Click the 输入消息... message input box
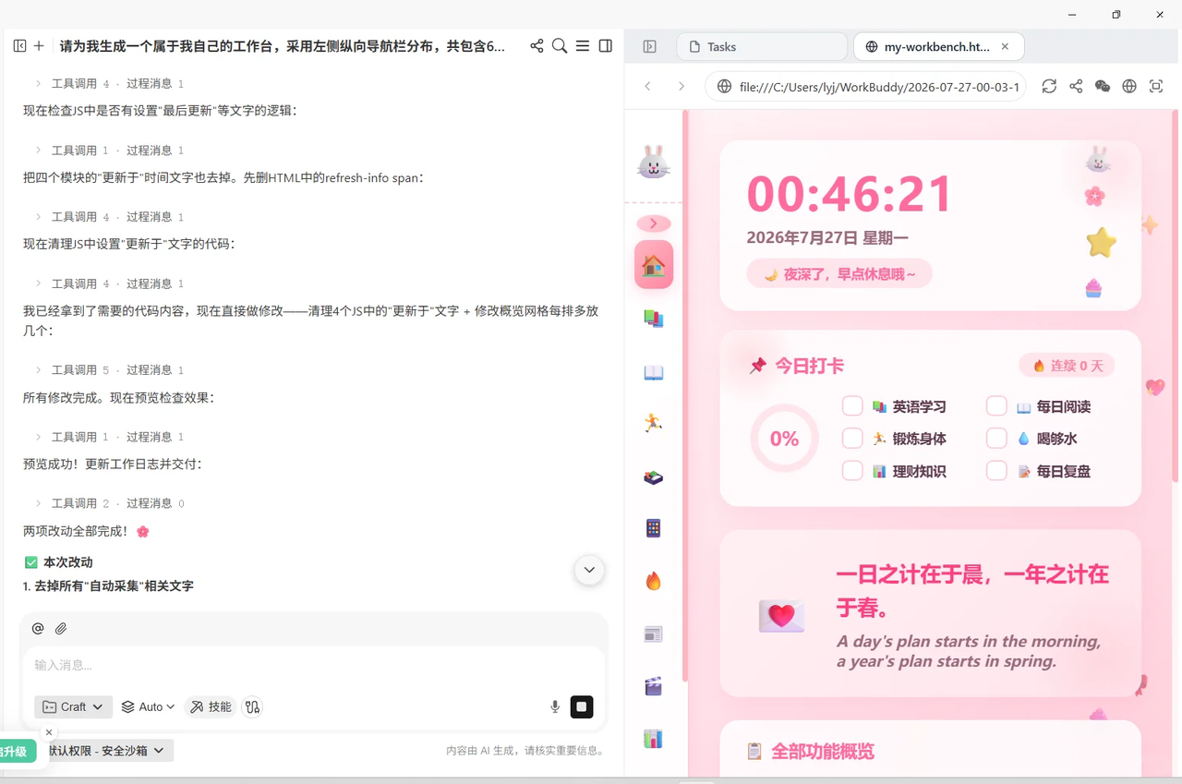Screen dimensions: 1182x784 click(x=314, y=665)
